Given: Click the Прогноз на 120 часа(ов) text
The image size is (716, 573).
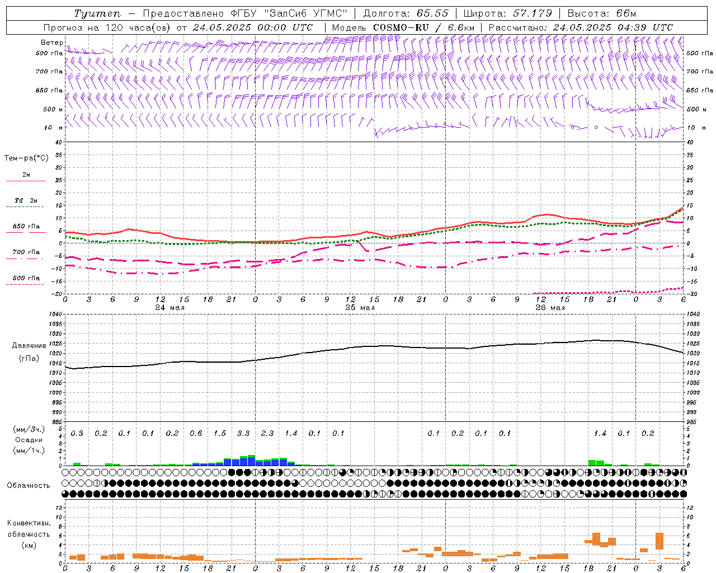Looking at the screenshot, I should pos(107,27).
